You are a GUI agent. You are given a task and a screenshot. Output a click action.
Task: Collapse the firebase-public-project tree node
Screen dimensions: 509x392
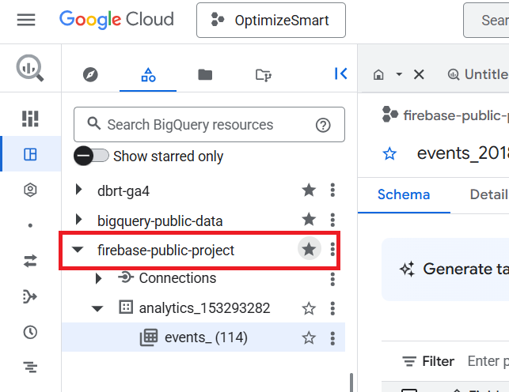pyautogui.click(x=78, y=251)
